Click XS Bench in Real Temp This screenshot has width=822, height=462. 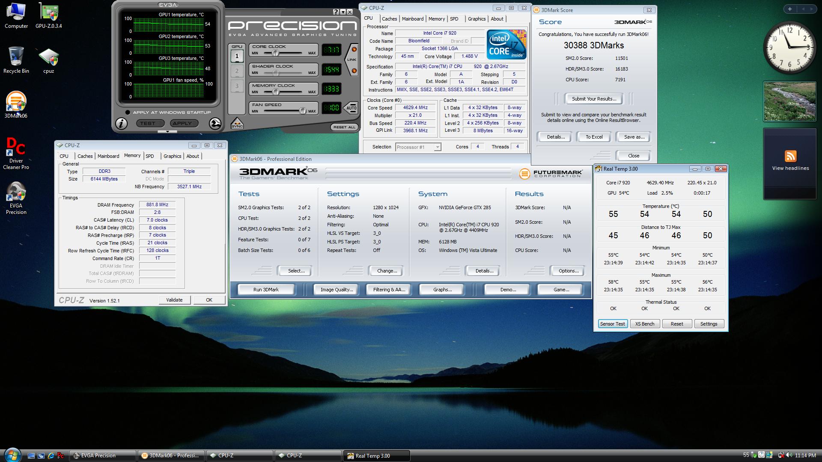pos(644,324)
